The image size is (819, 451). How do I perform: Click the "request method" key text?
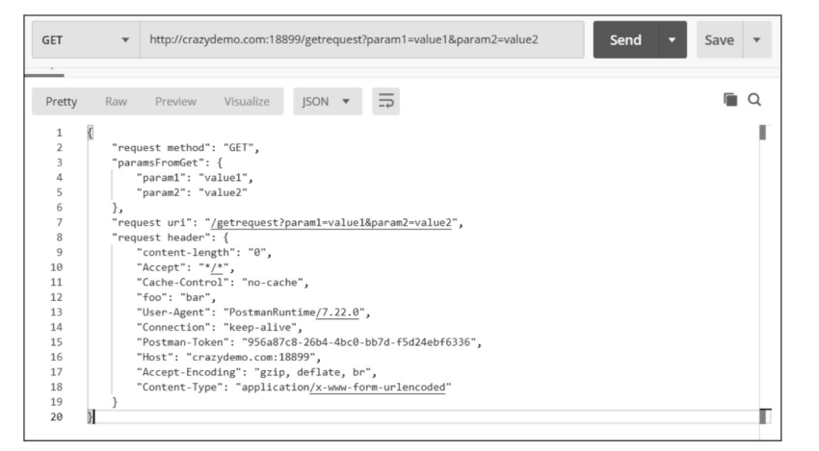click(x=160, y=147)
